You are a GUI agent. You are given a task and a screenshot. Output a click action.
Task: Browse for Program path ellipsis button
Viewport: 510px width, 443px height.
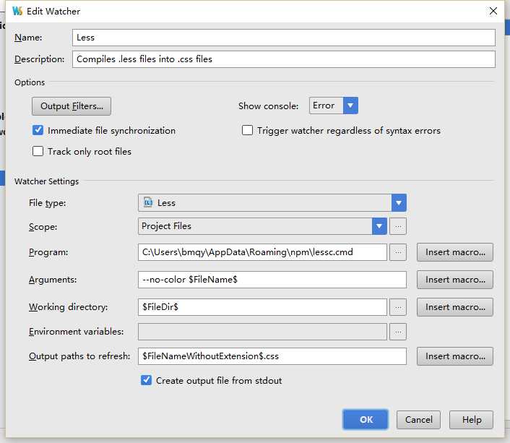click(x=398, y=252)
